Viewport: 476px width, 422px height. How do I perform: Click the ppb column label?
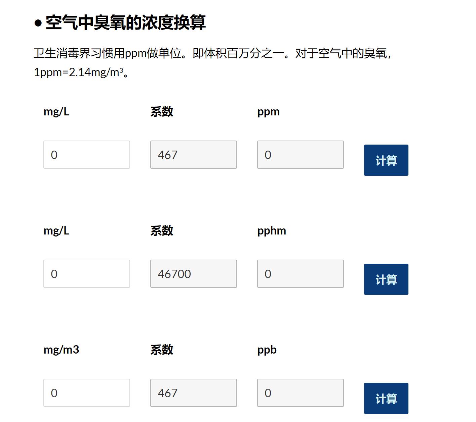tap(266, 350)
